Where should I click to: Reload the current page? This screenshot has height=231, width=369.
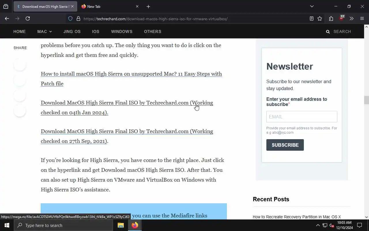click(28, 18)
